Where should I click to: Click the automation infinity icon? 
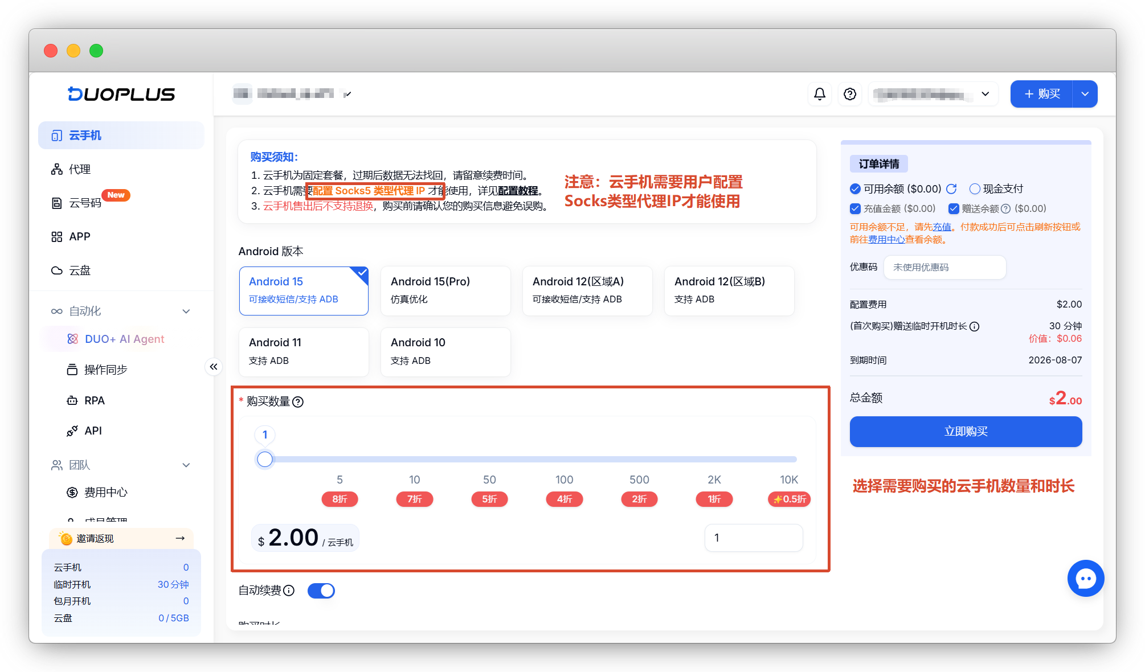56,311
